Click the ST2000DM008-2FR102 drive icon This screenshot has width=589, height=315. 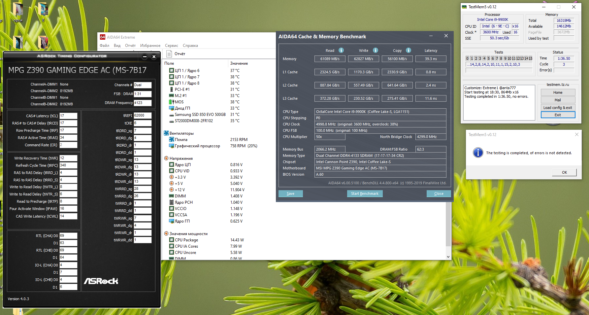point(172,121)
